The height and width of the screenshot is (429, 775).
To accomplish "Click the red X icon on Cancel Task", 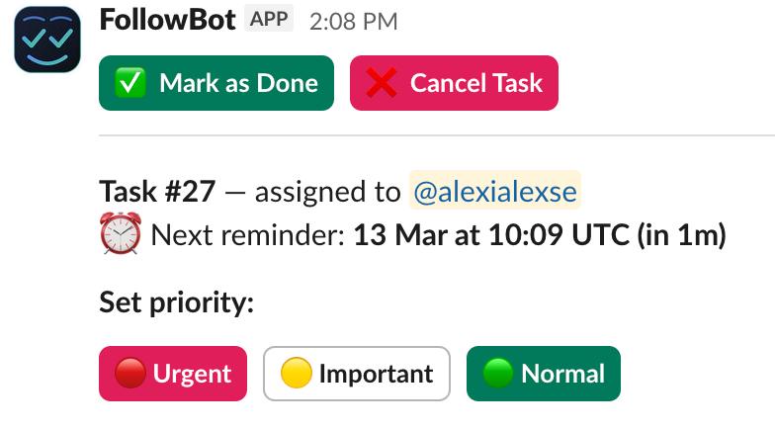I will click(382, 83).
